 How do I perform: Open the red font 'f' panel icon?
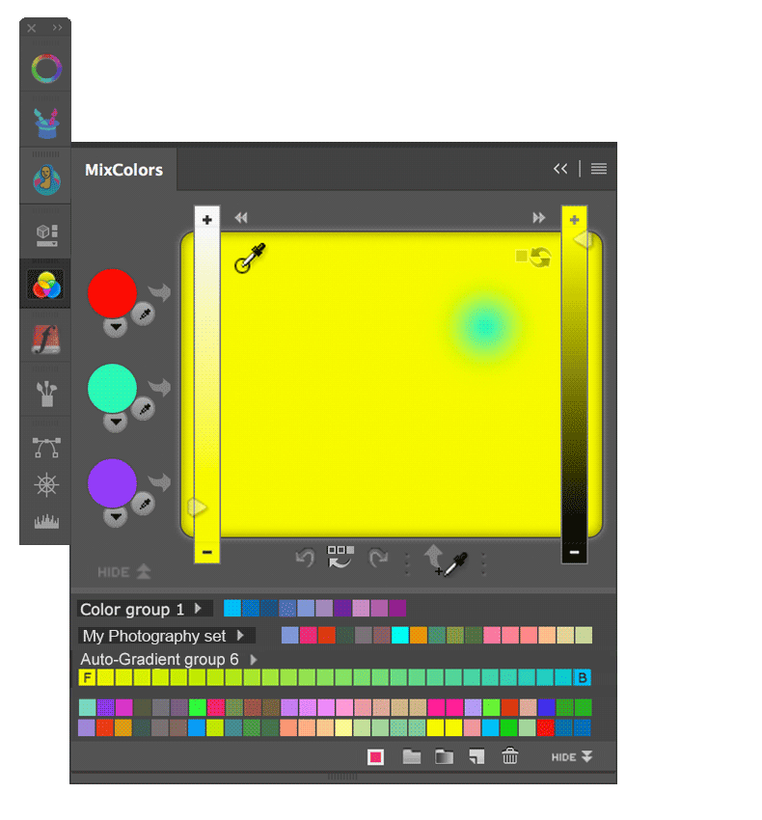click(45, 339)
